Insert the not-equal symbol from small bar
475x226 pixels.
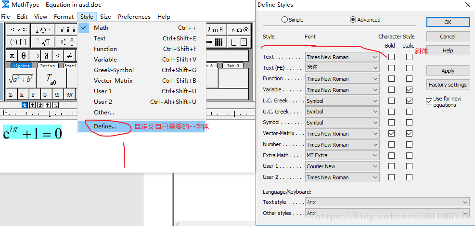click(69, 56)
